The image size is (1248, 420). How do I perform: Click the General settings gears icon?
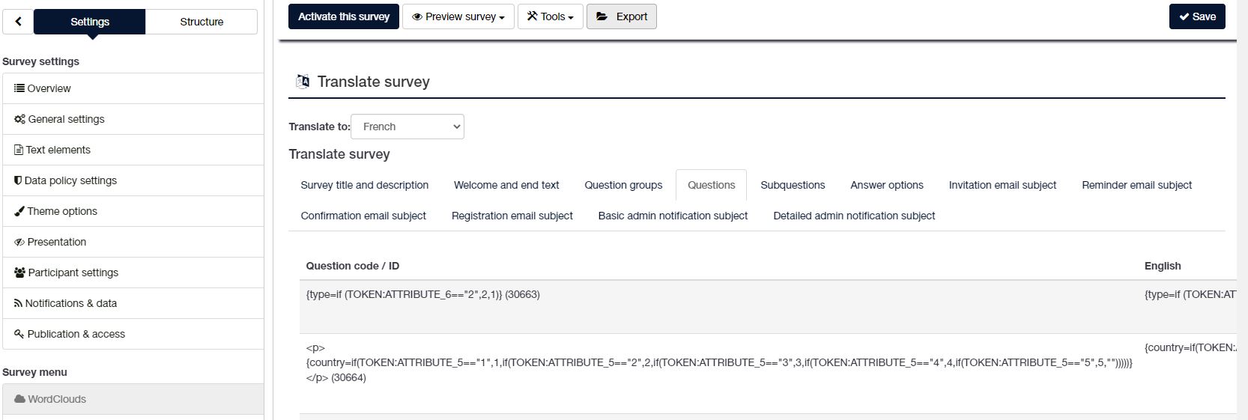(x=19, y=119)
